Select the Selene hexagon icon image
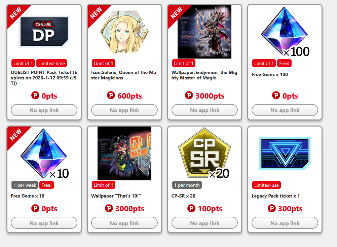Screen dimensions: 337x247 (x=124, y=32)
